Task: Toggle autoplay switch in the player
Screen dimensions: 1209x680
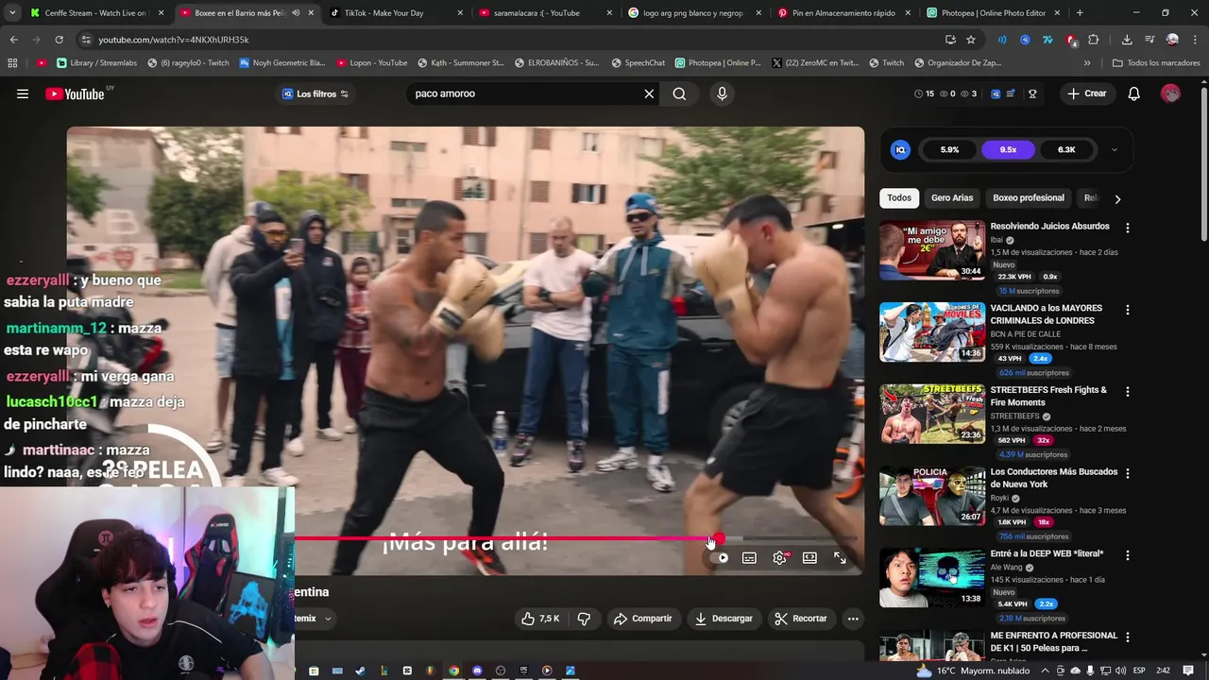Action: [719, 558]
